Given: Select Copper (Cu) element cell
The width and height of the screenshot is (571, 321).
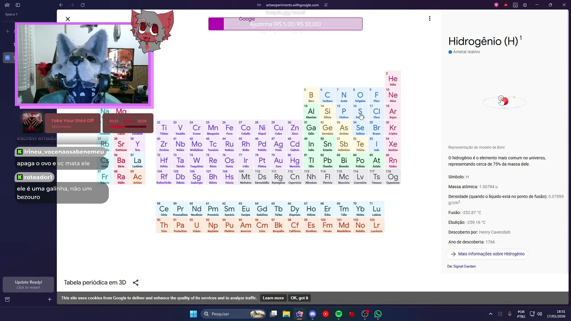Looking at the screenshot, I should pos(278,128).
